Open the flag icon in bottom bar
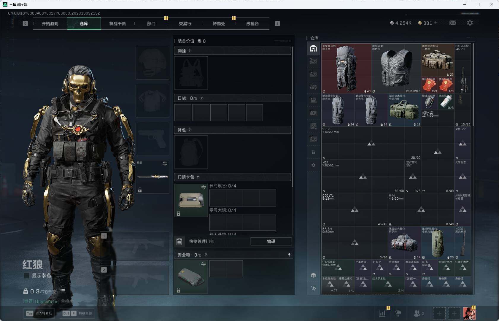499x321 pixels. (x=398, y=313)
